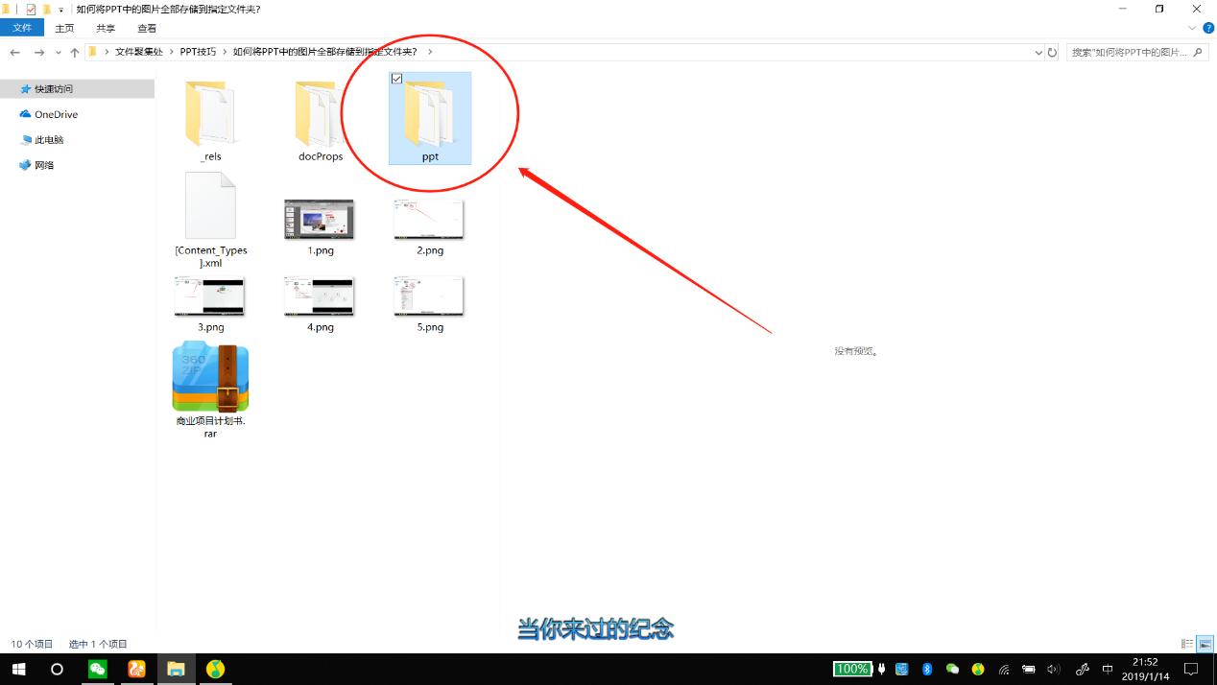Switch to the 共享 ribbon tab
The width and height of the screenshot is (1217, 685).
click(x=106, y=28)
